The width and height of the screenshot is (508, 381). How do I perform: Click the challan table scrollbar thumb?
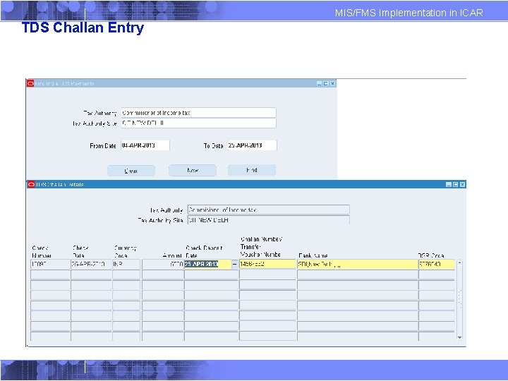pyautogui.click(x=459, y=298)
